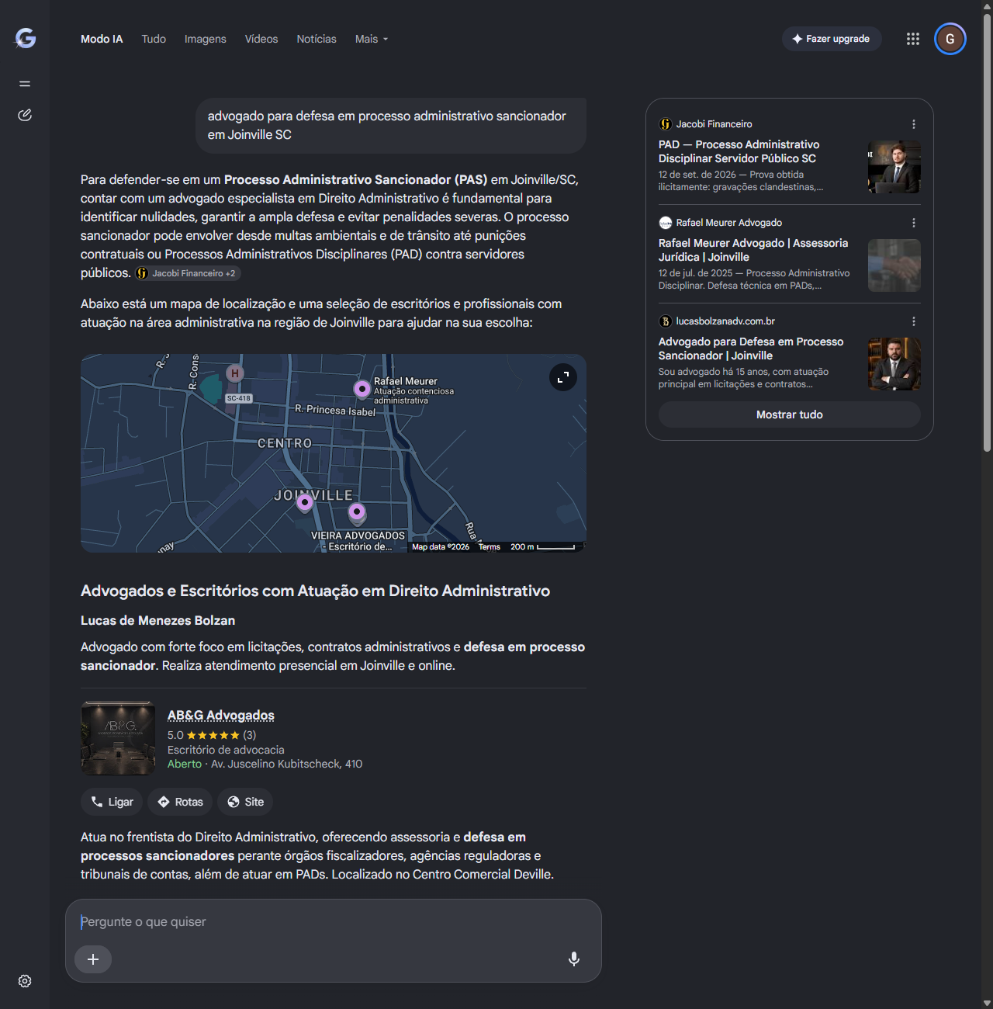Click the Google logo icon
The height and width of the screenshot is (1009, 993).
coord(26,38)
